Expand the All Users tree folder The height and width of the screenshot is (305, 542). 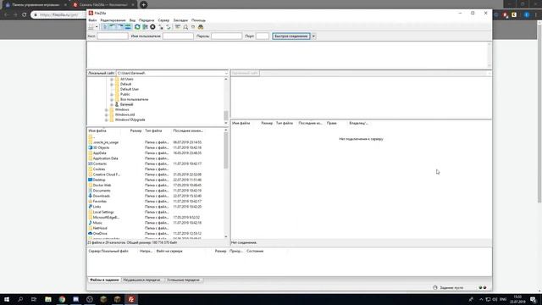coord(112,79)
